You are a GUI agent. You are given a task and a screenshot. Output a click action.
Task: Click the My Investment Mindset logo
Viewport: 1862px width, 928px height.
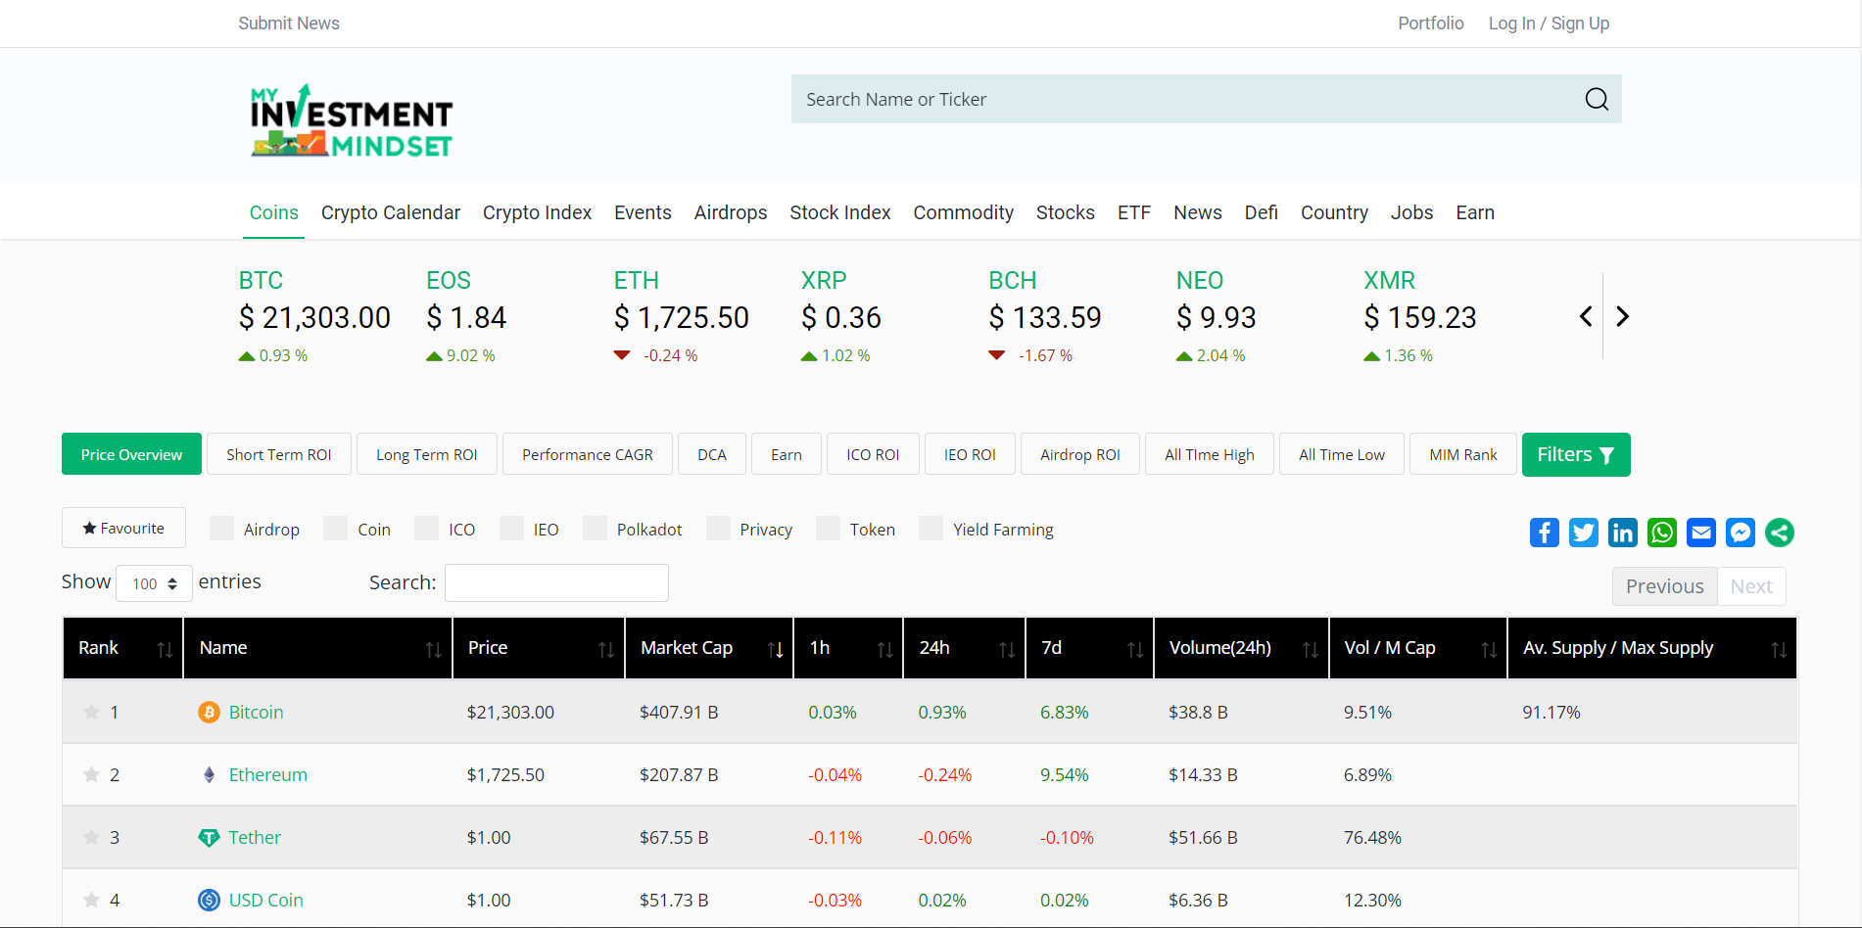(351, 121)
